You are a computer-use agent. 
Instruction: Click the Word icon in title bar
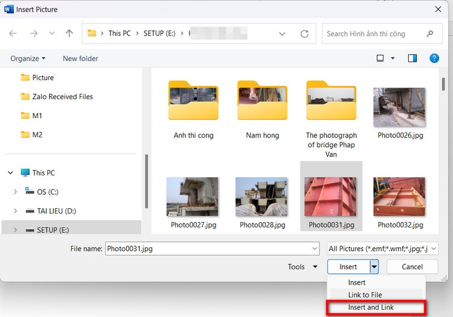point(8,9)
